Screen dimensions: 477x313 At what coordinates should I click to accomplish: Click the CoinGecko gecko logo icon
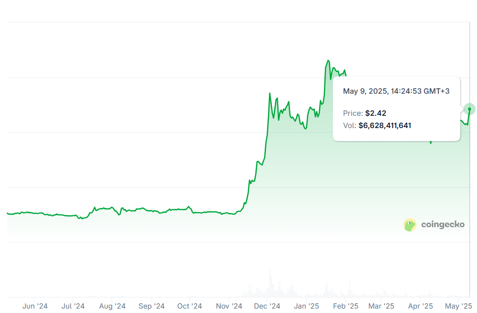pos(410,225)
